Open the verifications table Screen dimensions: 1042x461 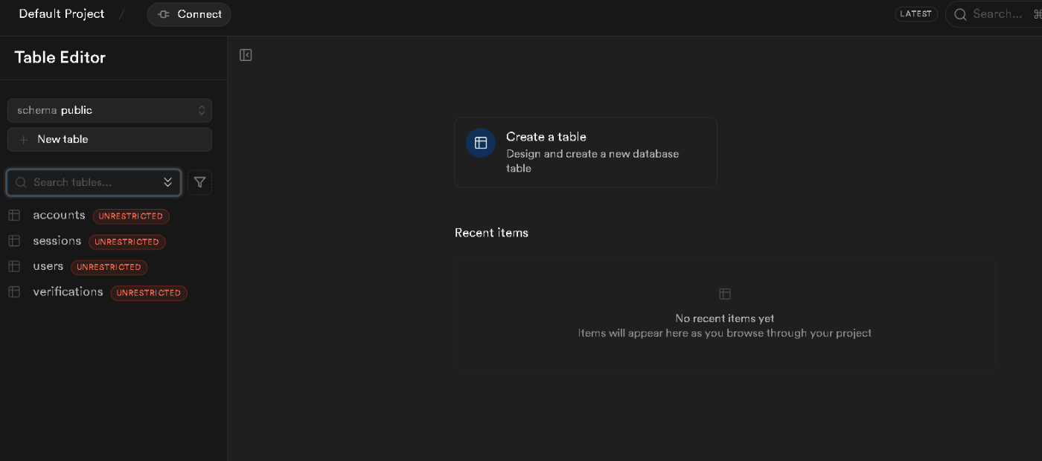click(x=68, y=291)
